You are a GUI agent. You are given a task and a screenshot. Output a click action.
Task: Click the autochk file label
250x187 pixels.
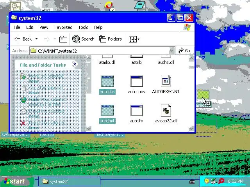[x=107, y=92]
